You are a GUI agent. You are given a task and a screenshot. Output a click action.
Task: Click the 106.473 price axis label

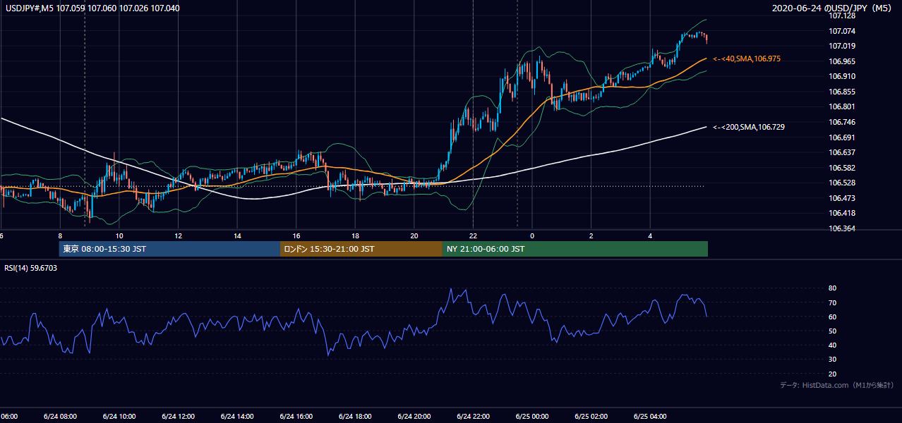pos(843,198)
